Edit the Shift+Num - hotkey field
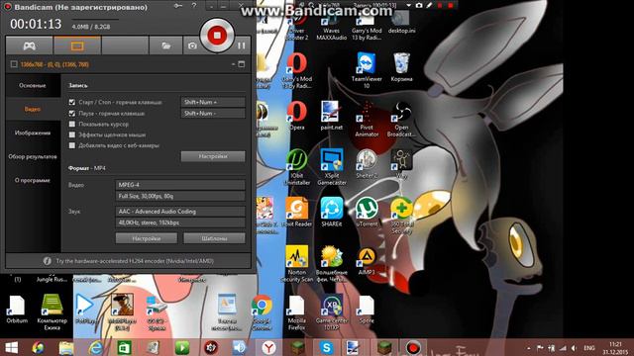Viewport: 634px width, 356px height. click(x=213, y=114)
